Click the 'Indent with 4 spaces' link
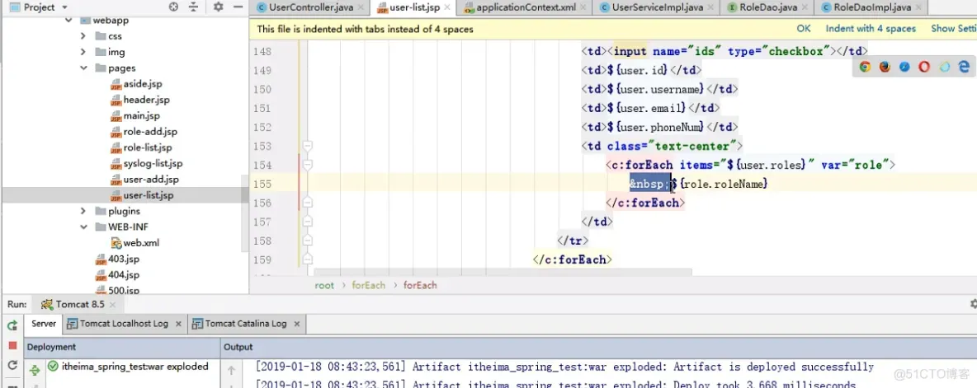The width and height of the screenshot is (977, 388). click(x=871, y=29)
